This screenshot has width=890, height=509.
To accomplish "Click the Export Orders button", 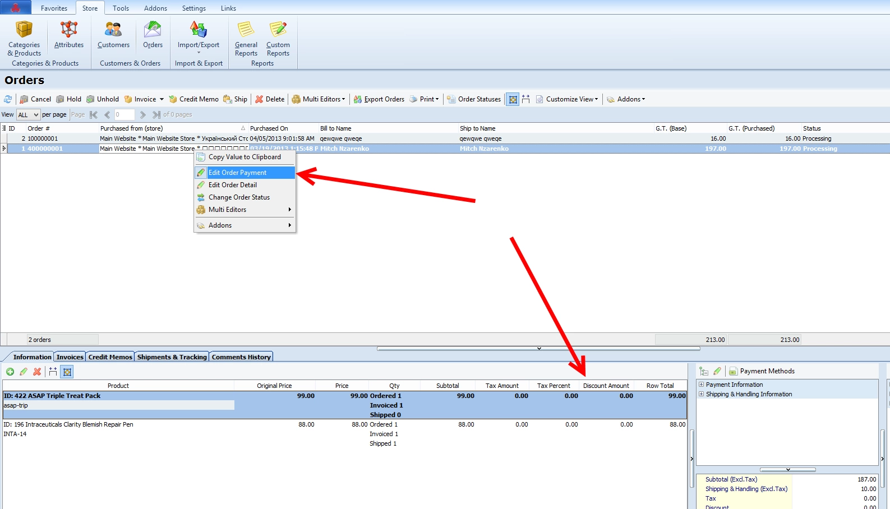I will click(379, 99).
